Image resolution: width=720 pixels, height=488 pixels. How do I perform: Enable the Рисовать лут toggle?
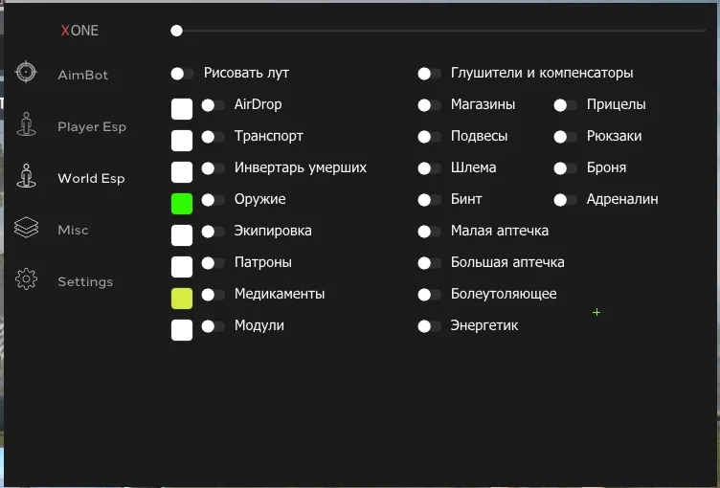[182, 73]
